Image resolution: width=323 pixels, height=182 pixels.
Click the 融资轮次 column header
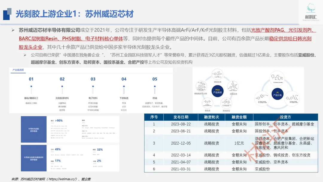(x=211, y=117)
